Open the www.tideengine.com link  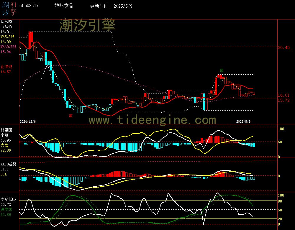152,120
